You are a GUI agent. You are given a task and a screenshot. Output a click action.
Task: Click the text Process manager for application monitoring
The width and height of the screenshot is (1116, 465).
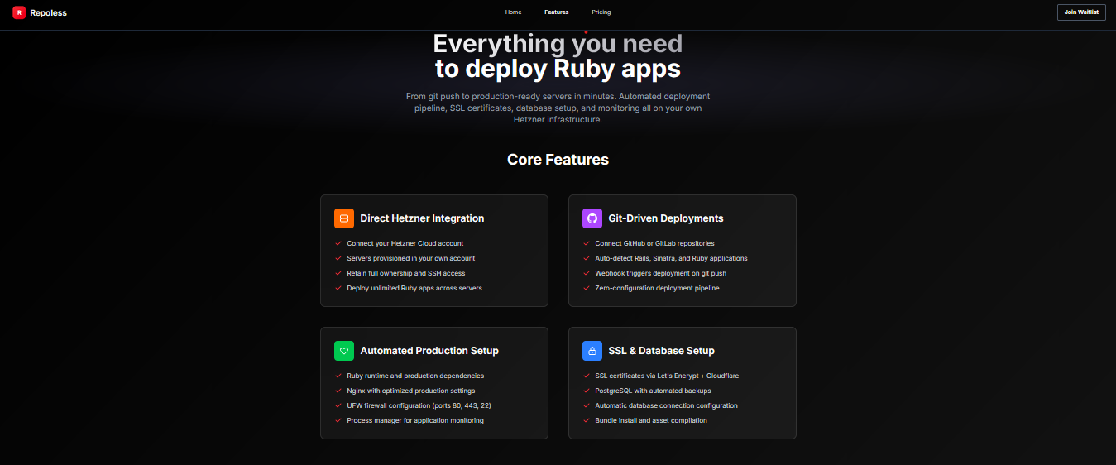(x=415, y=420)
